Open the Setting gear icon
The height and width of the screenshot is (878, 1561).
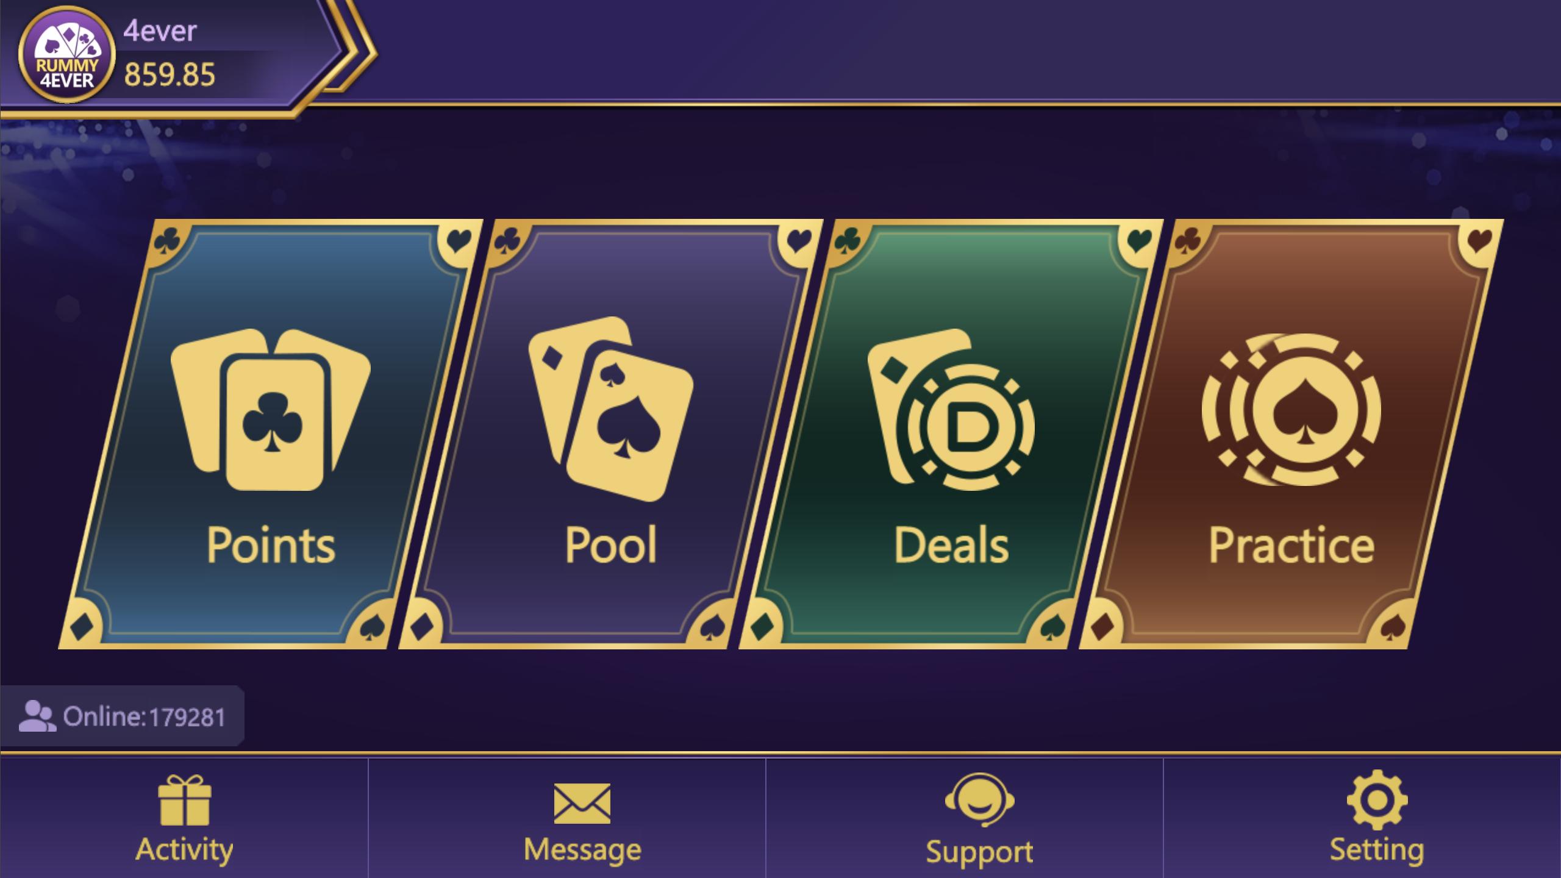(x=1377, y=800)
